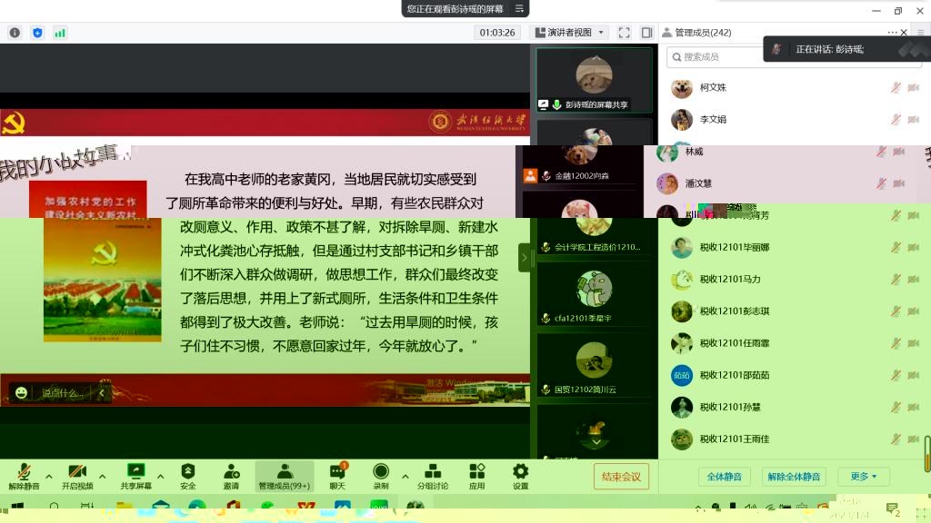
Task: Start sharing with 共享屏幕 icon
Action: point(136,472)
